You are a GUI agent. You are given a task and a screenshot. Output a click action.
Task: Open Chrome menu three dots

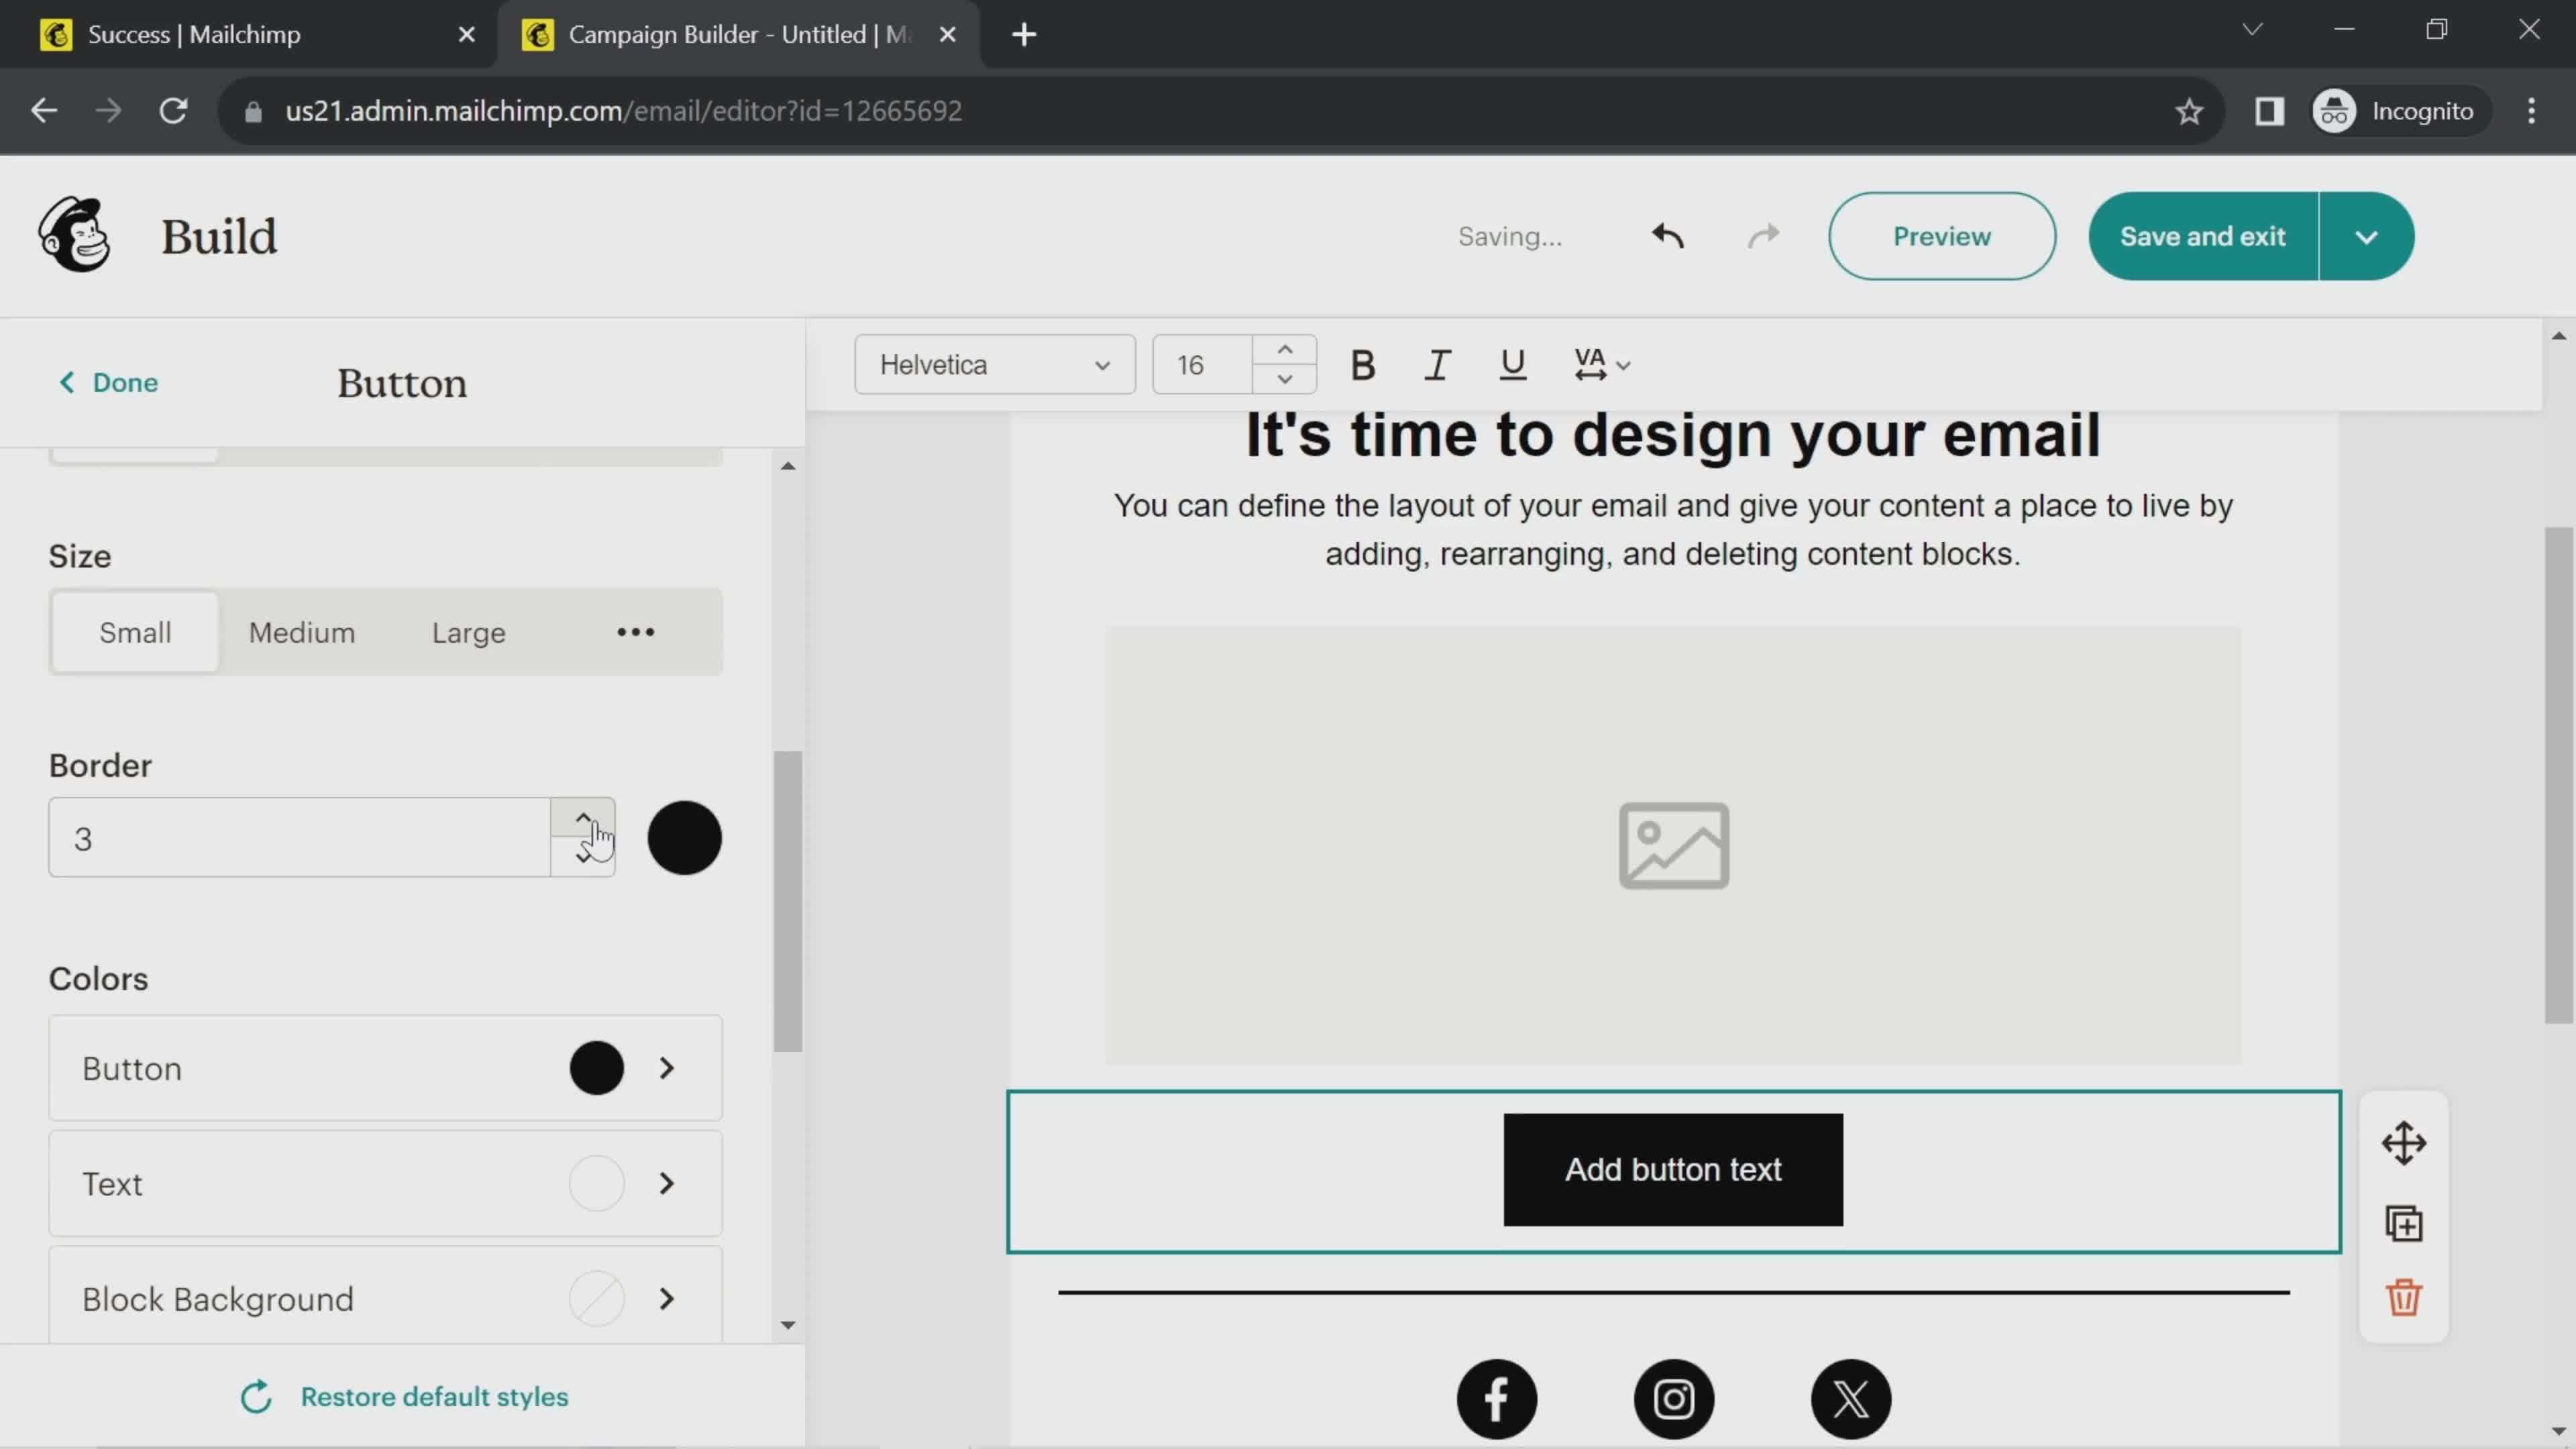2531,111
